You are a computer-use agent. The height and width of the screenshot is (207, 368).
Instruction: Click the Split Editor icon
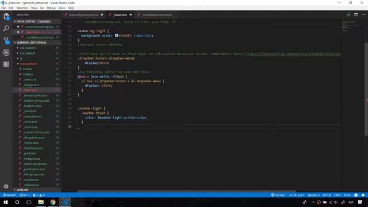tap(356, 14)
